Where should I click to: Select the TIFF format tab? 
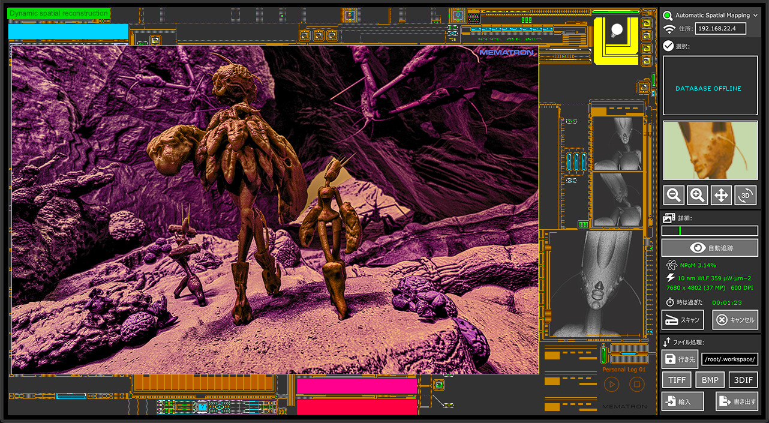point(676,379)
